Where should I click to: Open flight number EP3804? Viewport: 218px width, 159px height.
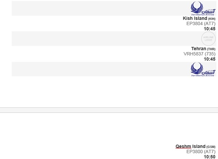194,24
